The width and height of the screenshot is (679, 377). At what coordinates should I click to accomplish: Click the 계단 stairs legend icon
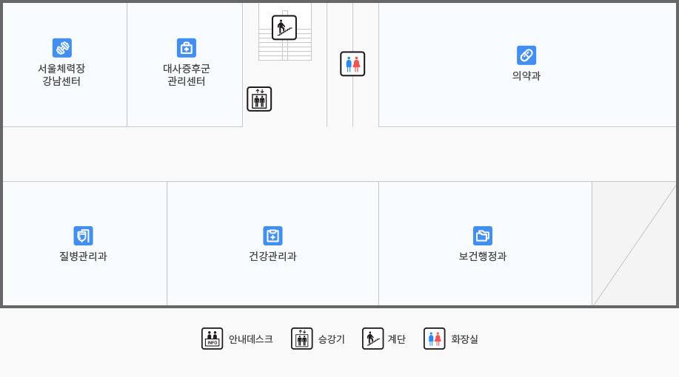(373, 339)
